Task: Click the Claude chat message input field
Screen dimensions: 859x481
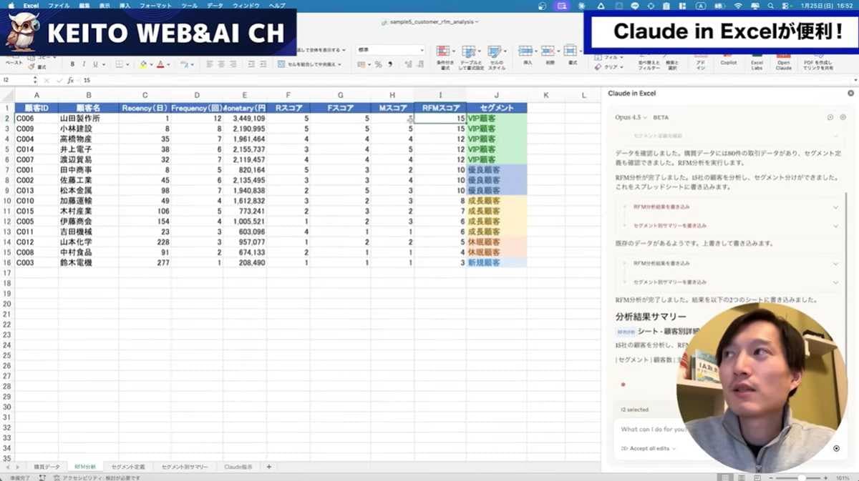Action: click(x=644, y=430)
